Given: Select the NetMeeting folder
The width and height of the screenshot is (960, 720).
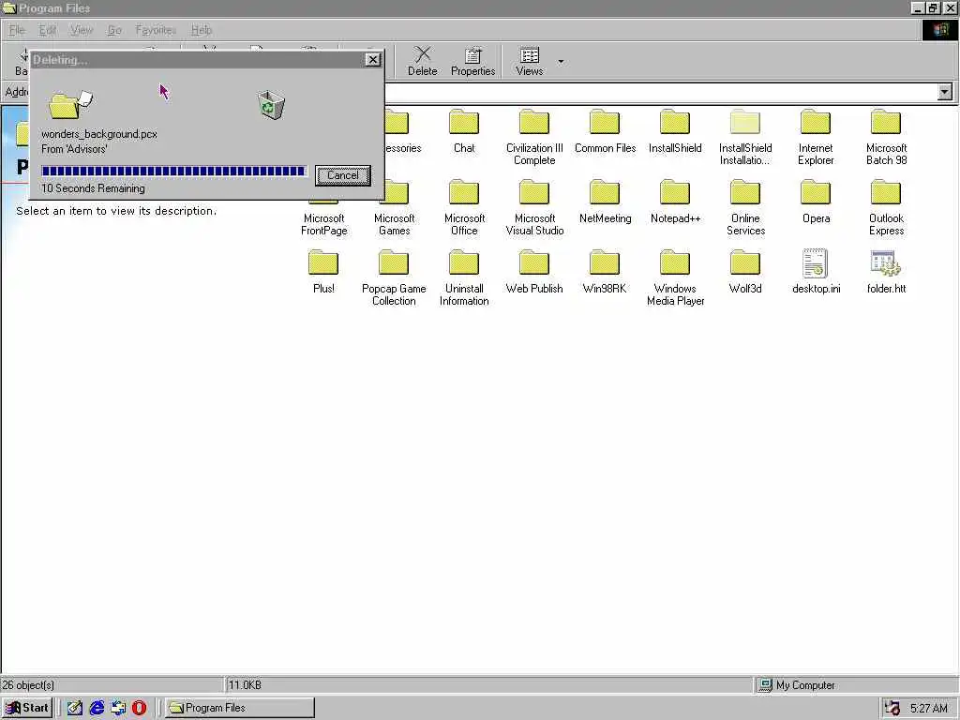Looking at the screenshot, I should point(605,202).
